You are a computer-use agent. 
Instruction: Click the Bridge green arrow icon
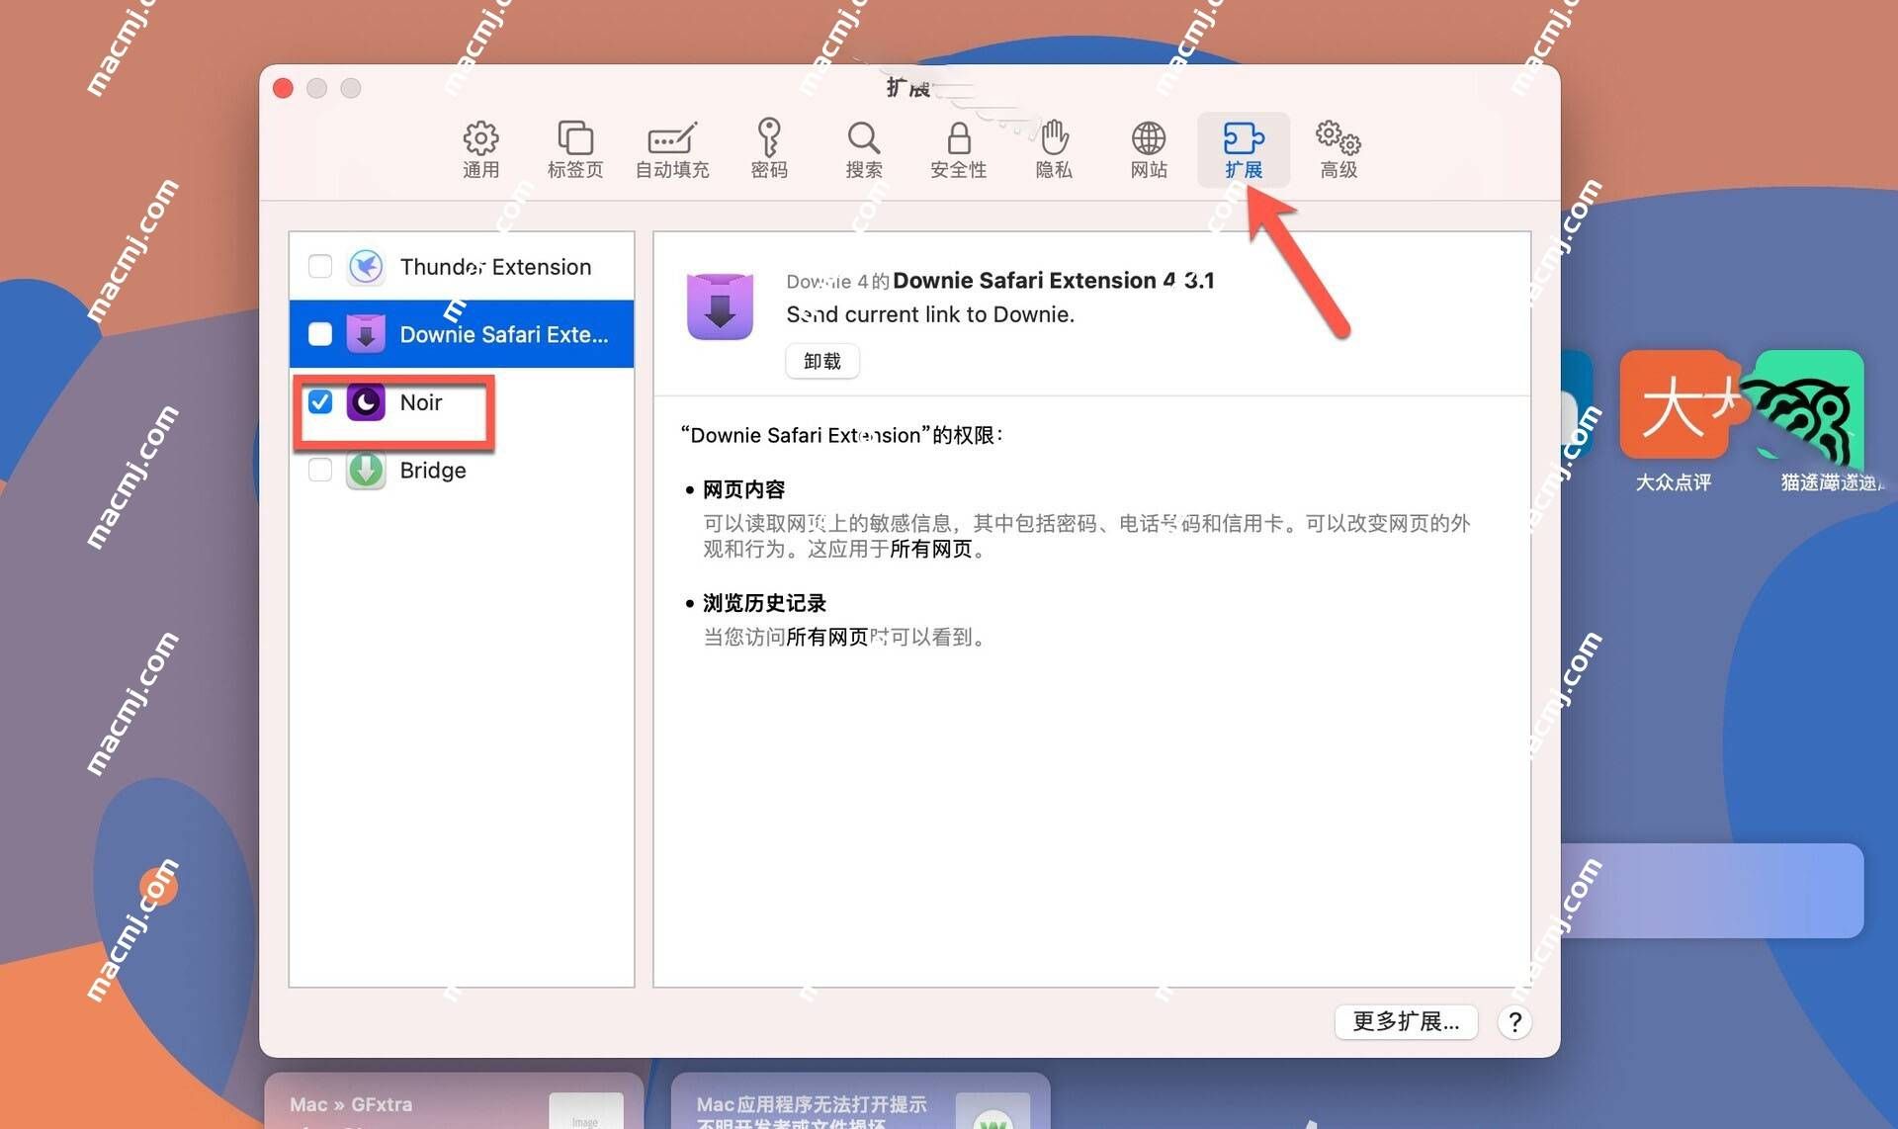coord(366,470)
